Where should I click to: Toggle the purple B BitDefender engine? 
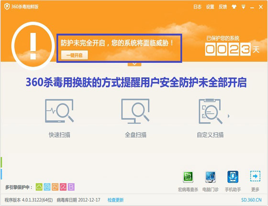coord(71,187)
